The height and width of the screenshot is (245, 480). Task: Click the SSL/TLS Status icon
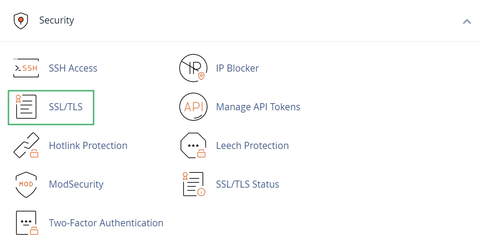click(193, 185)
